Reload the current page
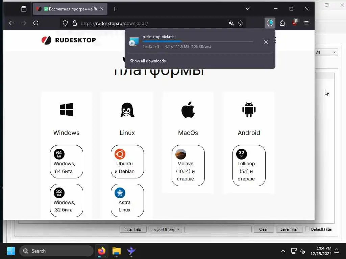The width and height of the screenshot is (346, 259). pyautogui.click(x=36, y=23)
